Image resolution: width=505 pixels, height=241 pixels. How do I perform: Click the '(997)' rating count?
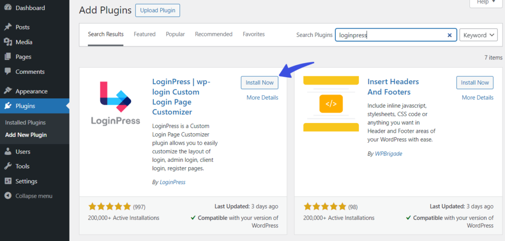pos(139,207)
